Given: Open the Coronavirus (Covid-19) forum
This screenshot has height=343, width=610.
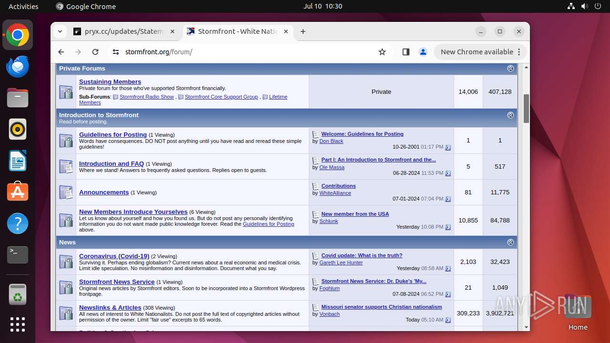Looking at the screenshot, I should click(x=114, y=256).
